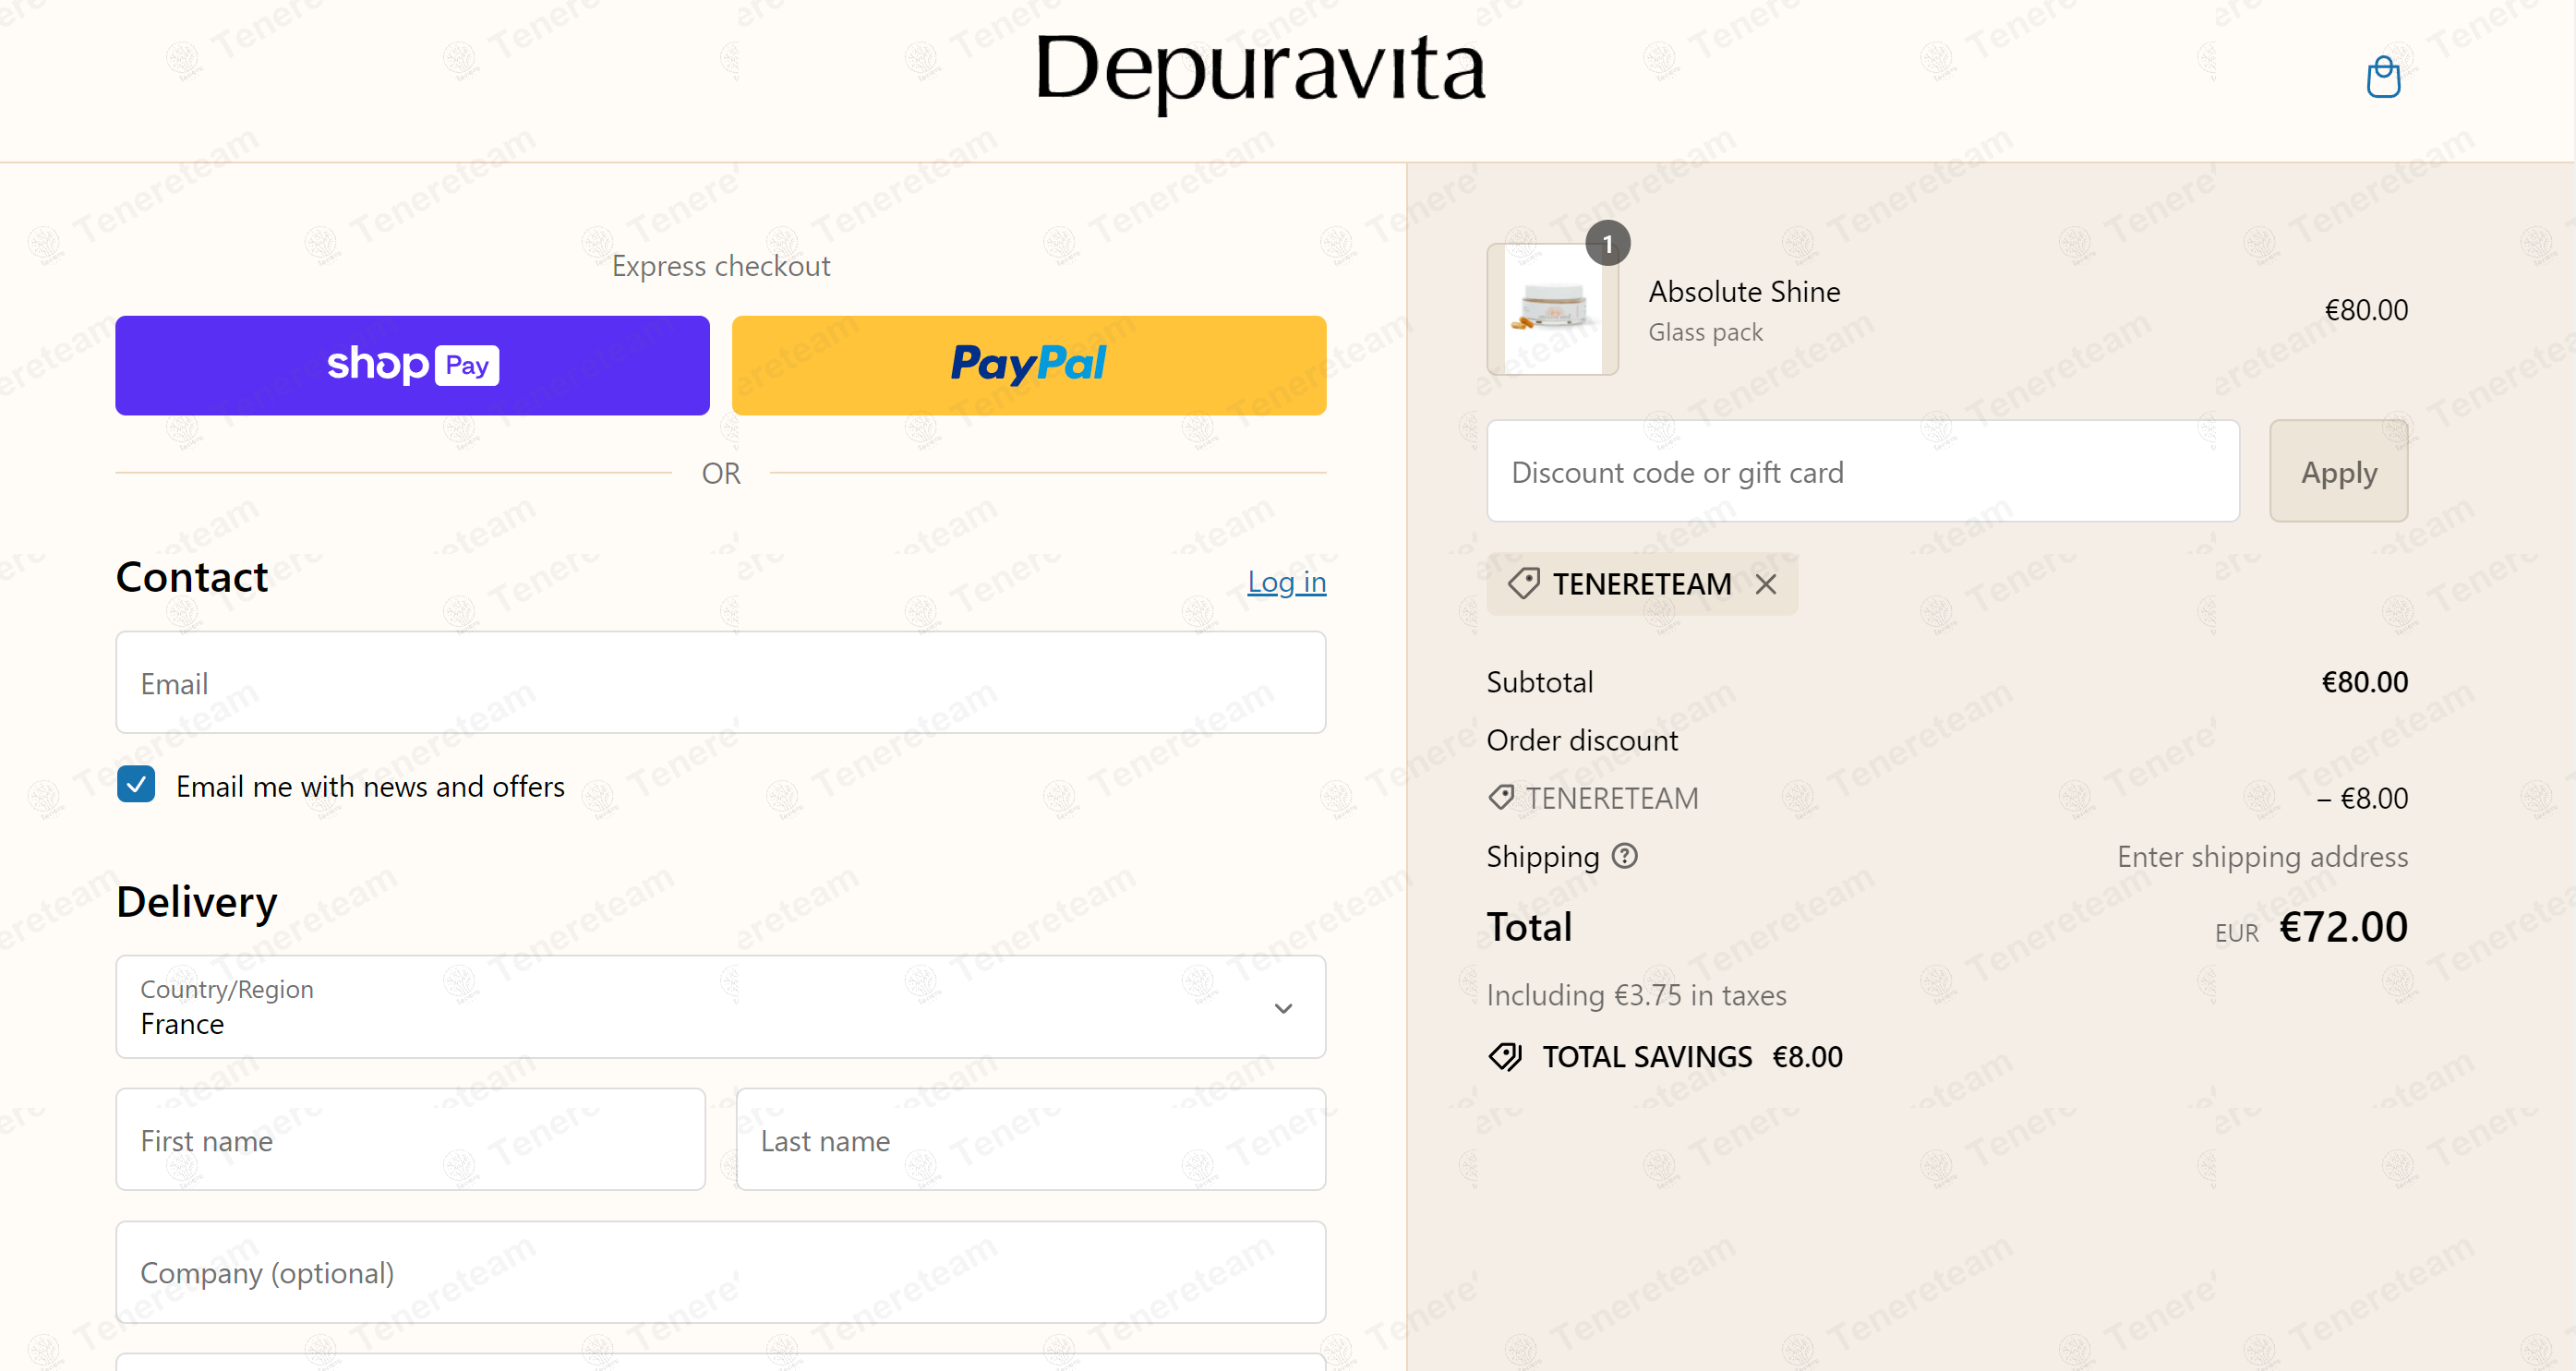Click the Subtotal €80.00 amount
Viewport: 2576px width, 1371px height.
(x=2364, y=682)
